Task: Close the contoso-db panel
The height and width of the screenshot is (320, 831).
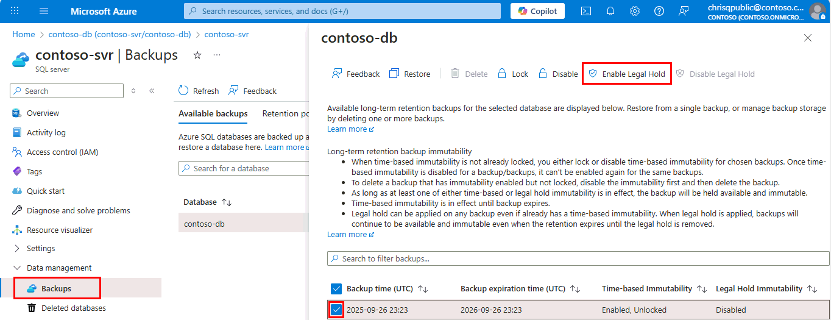Action: click(808, 38)
